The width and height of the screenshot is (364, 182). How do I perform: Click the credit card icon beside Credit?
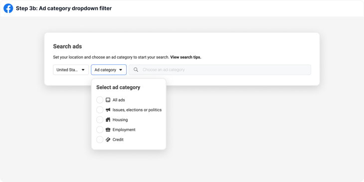[108, 140]
